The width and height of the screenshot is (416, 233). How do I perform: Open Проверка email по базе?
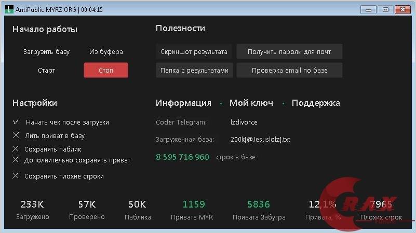point(289,70)
